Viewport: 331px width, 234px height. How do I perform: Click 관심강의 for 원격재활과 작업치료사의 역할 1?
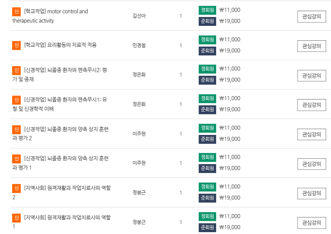pos(312,223)
